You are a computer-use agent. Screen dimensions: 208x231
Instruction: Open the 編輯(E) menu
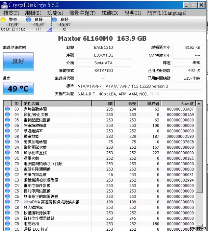pyautogui.click(x=33, y=13)
